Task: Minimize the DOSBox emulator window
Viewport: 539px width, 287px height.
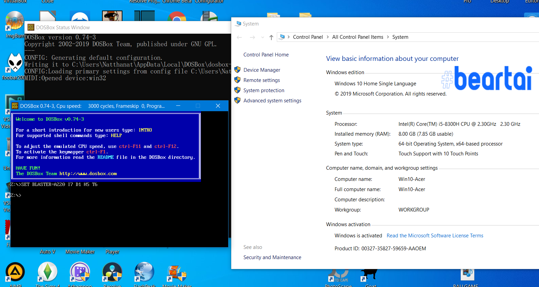Action: click(x=178, y=106)
